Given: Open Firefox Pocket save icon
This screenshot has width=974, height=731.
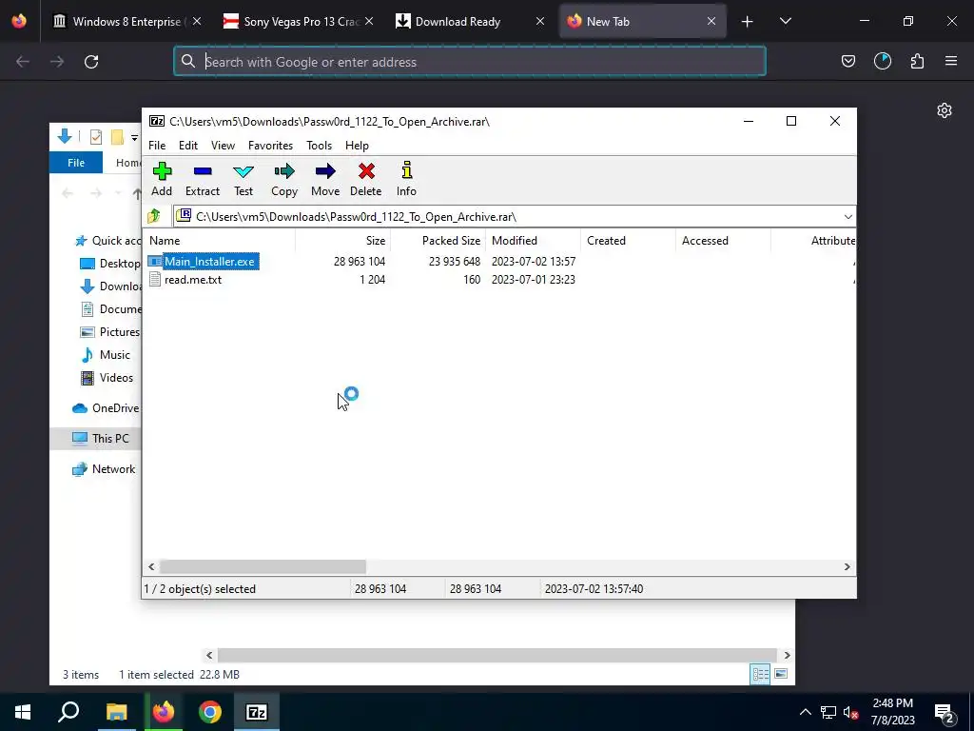Looking at the screenshot, I should [x=847, y=62].
